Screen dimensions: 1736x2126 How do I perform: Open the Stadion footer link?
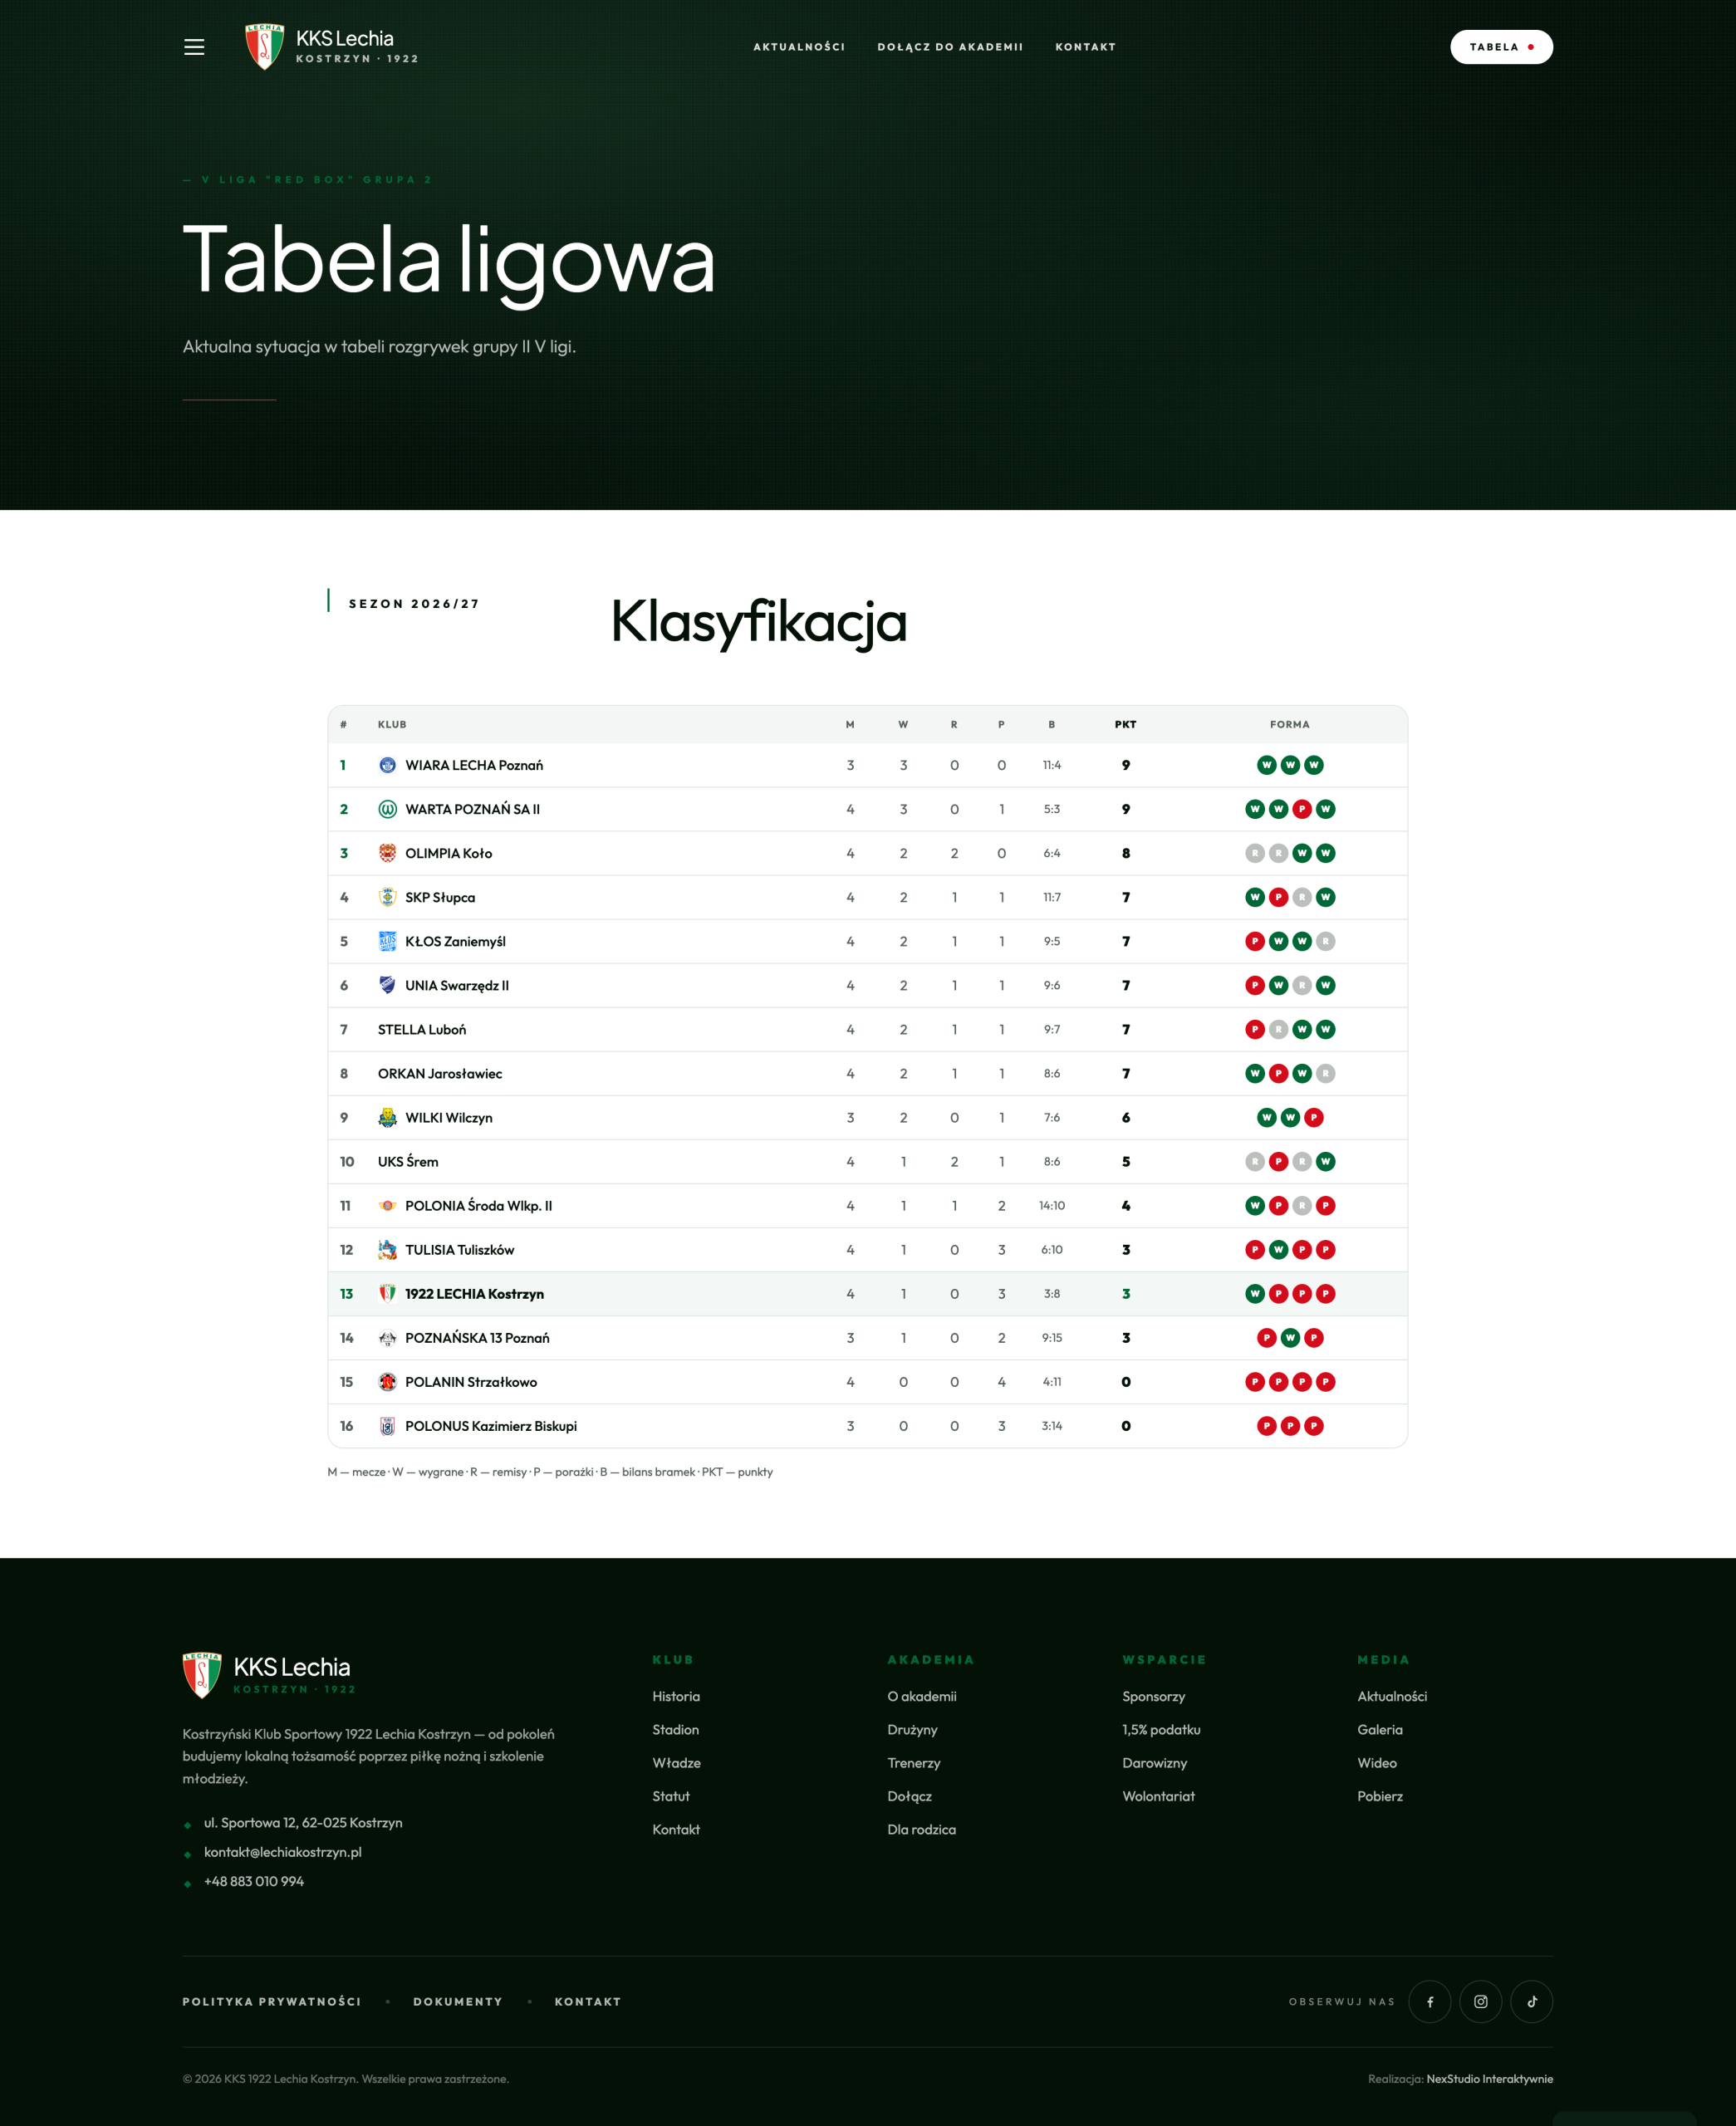click(676, 1730)
